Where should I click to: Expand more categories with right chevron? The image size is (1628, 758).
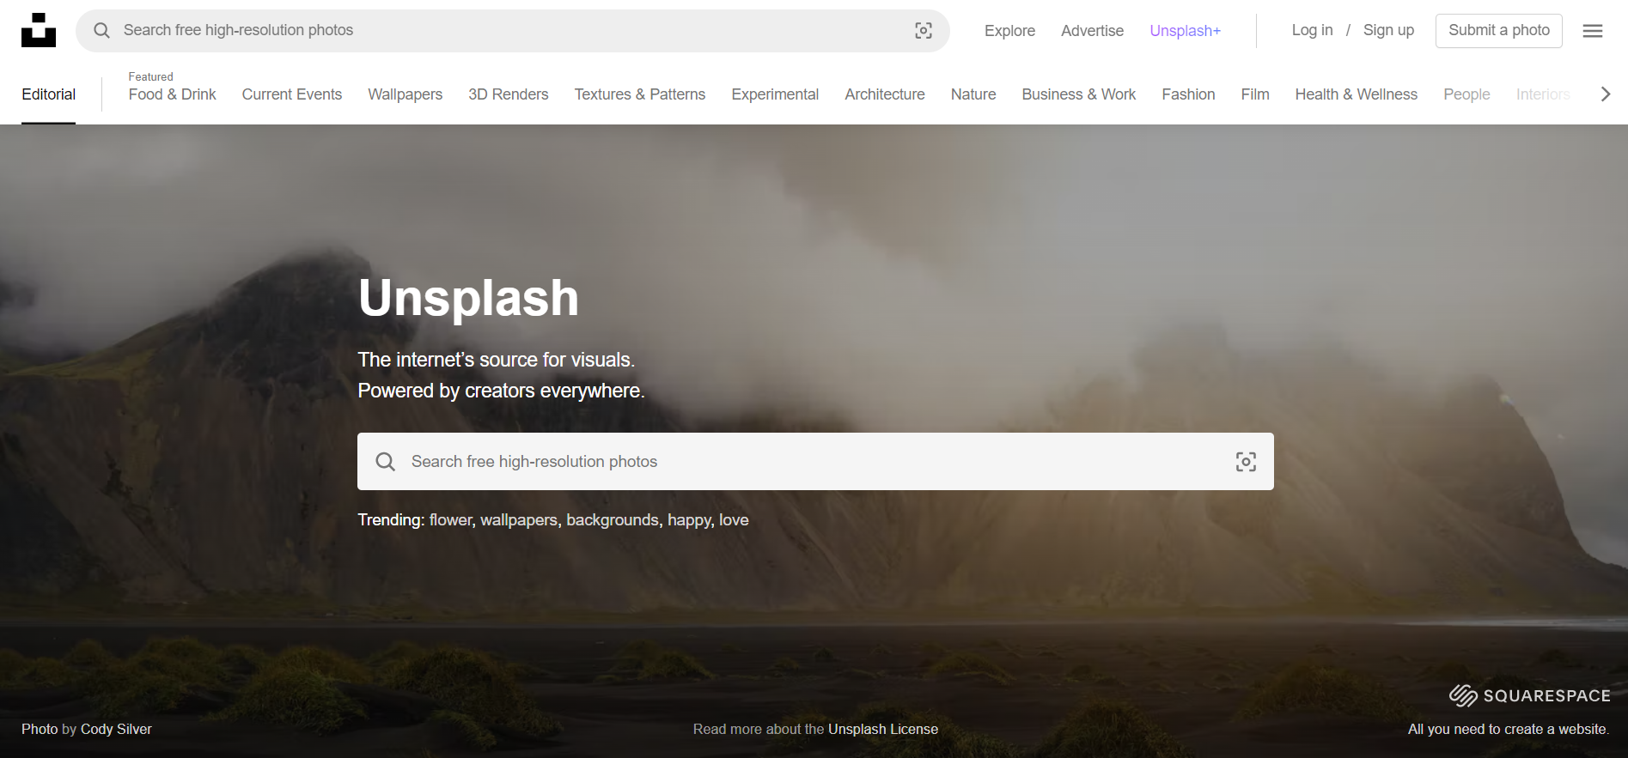pos(1605,94)
